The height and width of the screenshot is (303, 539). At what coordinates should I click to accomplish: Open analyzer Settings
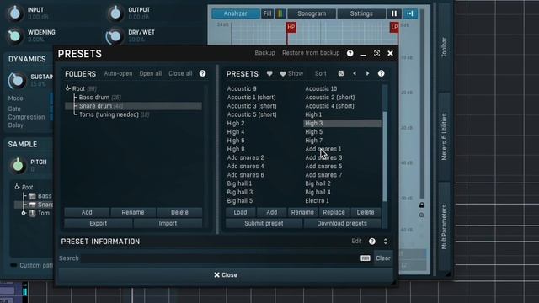[361, 13]
